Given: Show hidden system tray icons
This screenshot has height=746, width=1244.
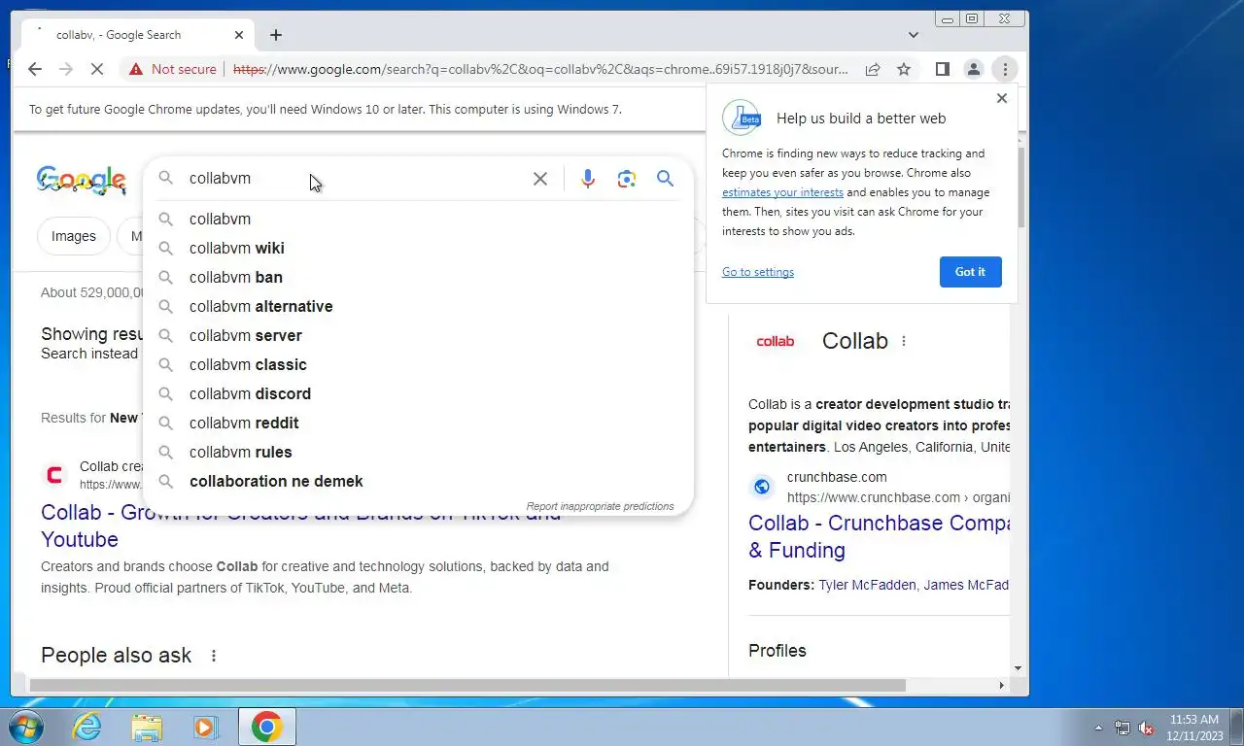Looking at the screenshot, I should (1099, 728).
